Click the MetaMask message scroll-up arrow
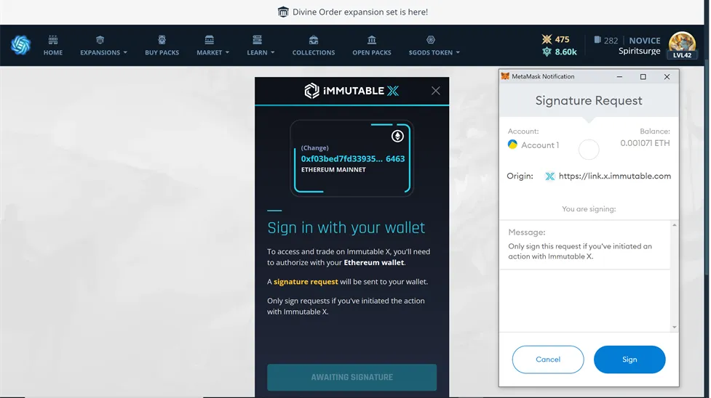This screenshot has height=398, width=711. [x=675, y=225]
